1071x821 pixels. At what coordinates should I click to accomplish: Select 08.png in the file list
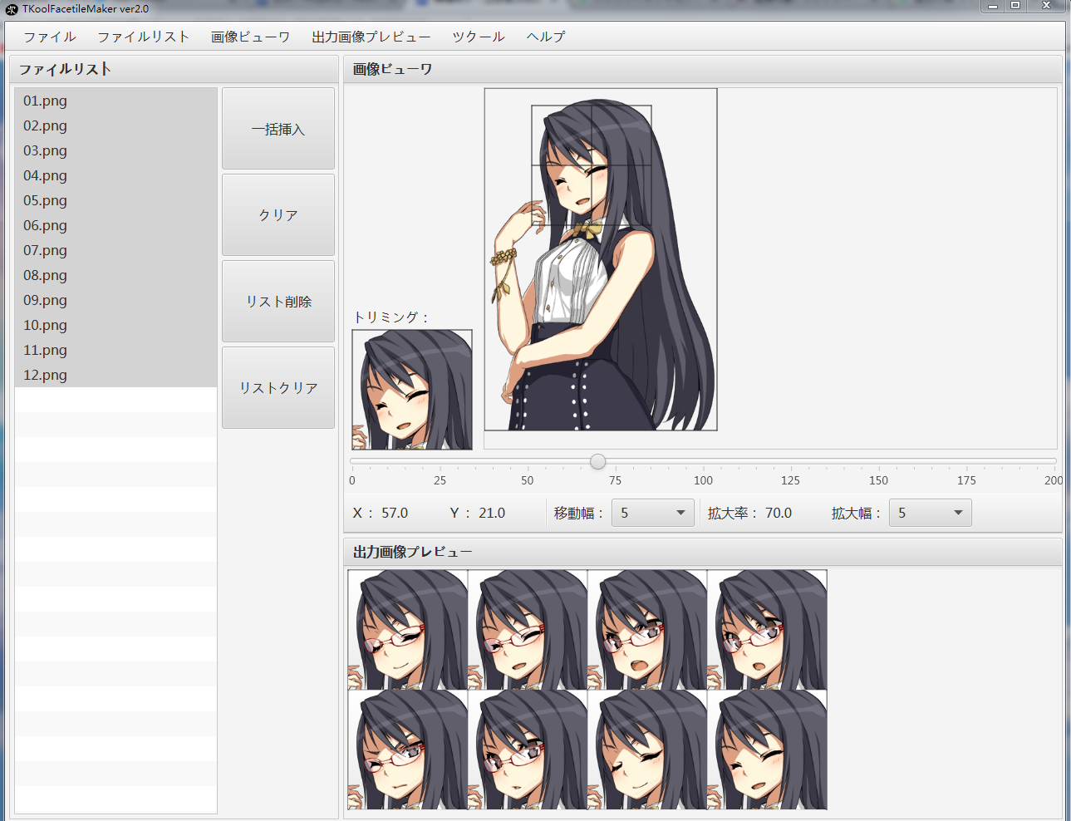[116, 275]
